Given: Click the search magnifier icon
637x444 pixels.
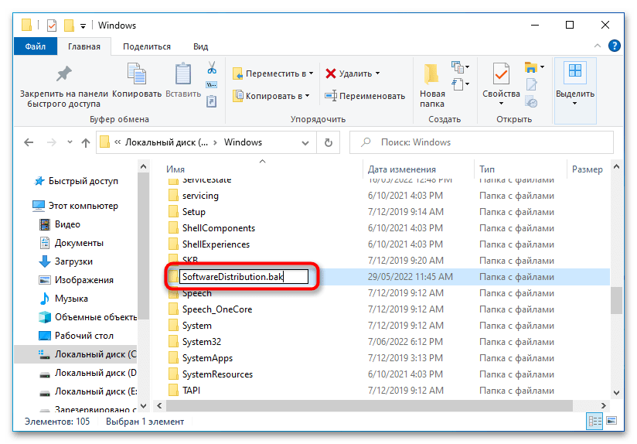Looking at the screenshot, I should 366,142.
